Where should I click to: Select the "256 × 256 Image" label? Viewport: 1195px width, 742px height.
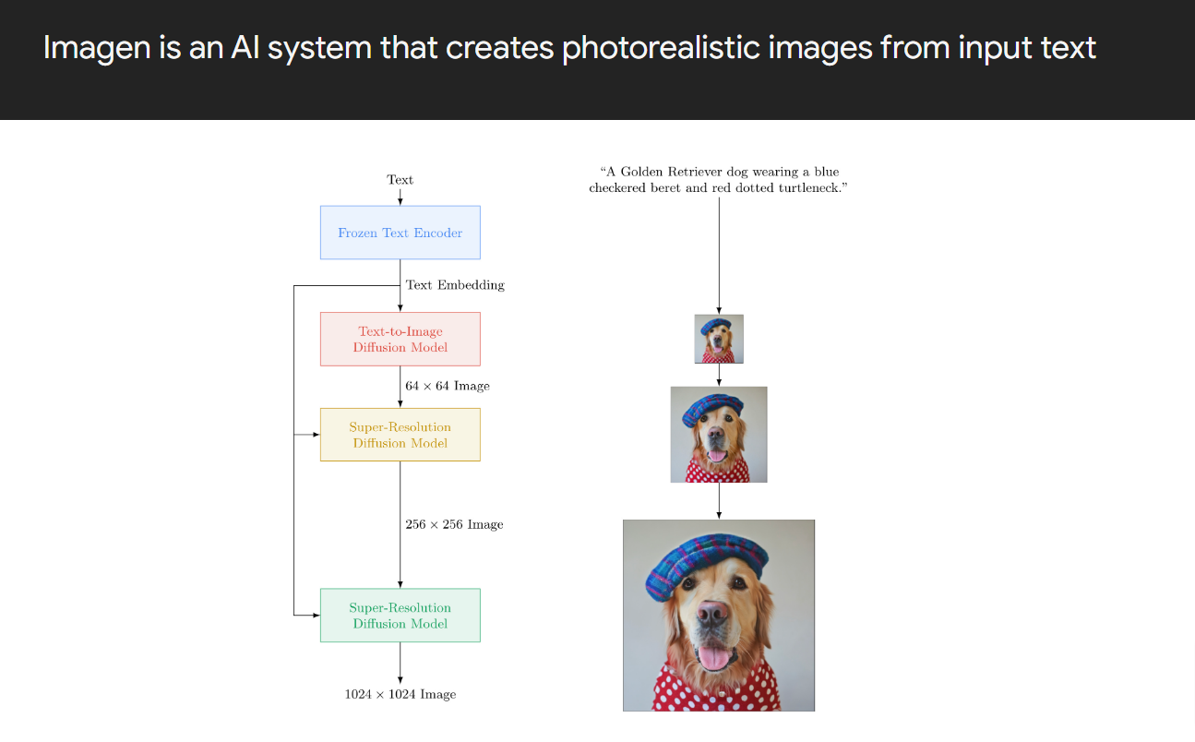454,524
